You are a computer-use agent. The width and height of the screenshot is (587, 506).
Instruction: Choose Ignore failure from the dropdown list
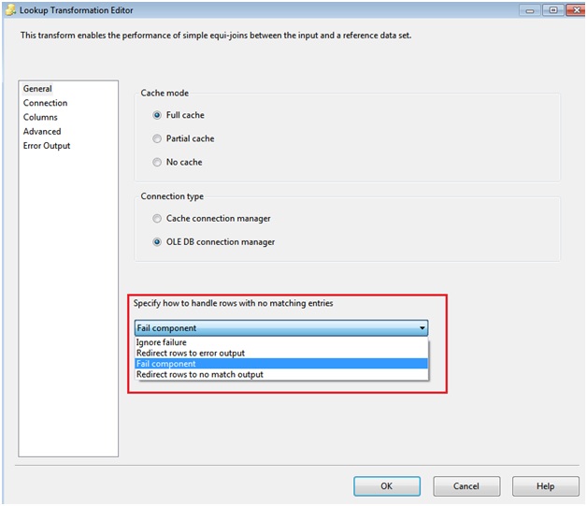point(162,342)
